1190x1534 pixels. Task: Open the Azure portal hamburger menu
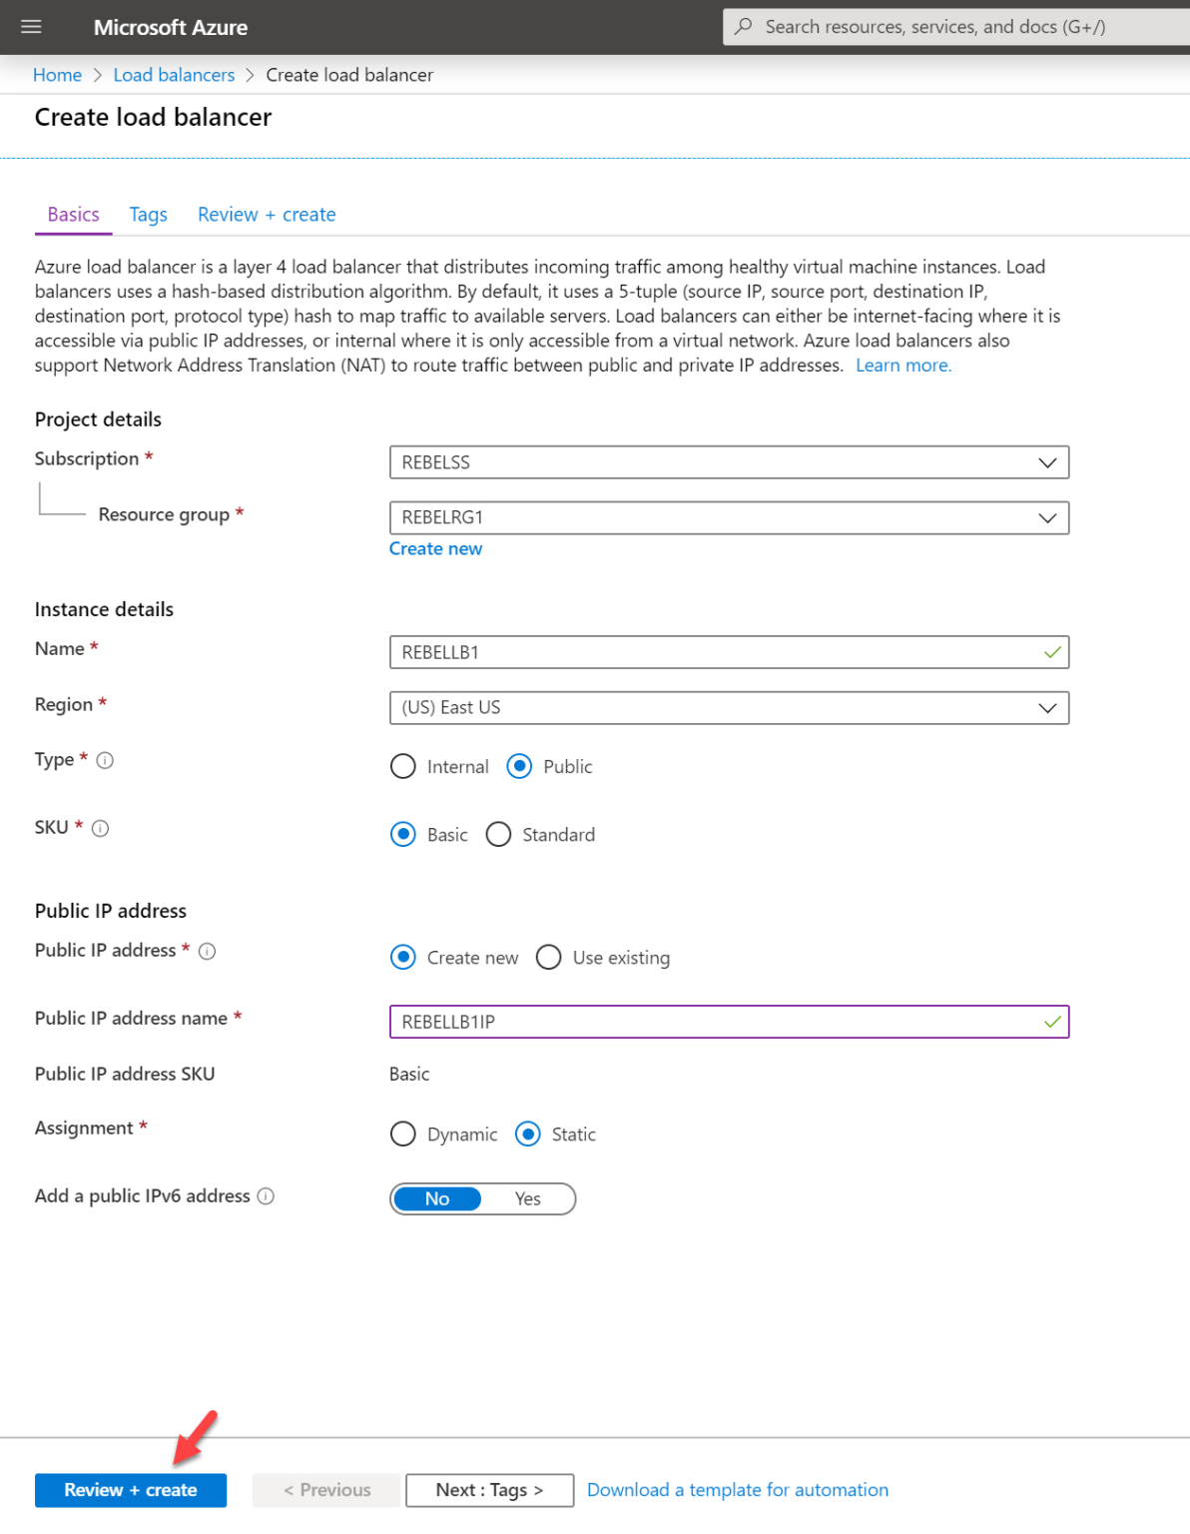point(30,27)
